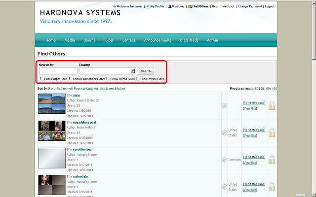
Task: Click the Find Others icon in header
Action: [190, 7]
